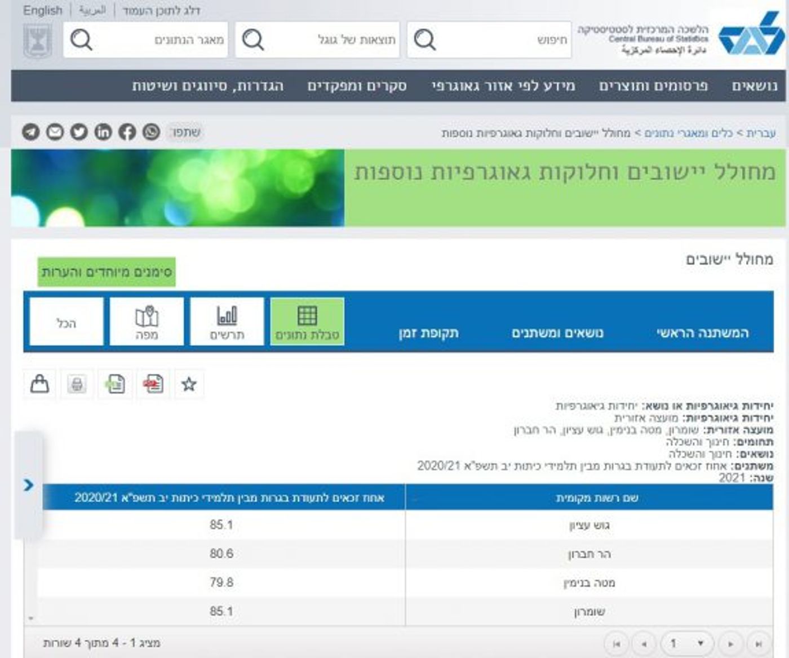Add table to favorites with star icon
The image size is (789, 658).
point(189,384)
